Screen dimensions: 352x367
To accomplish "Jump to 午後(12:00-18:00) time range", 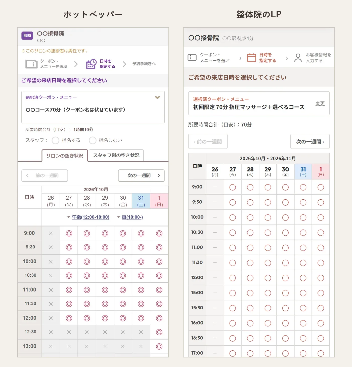I will [x=91, y=217].
